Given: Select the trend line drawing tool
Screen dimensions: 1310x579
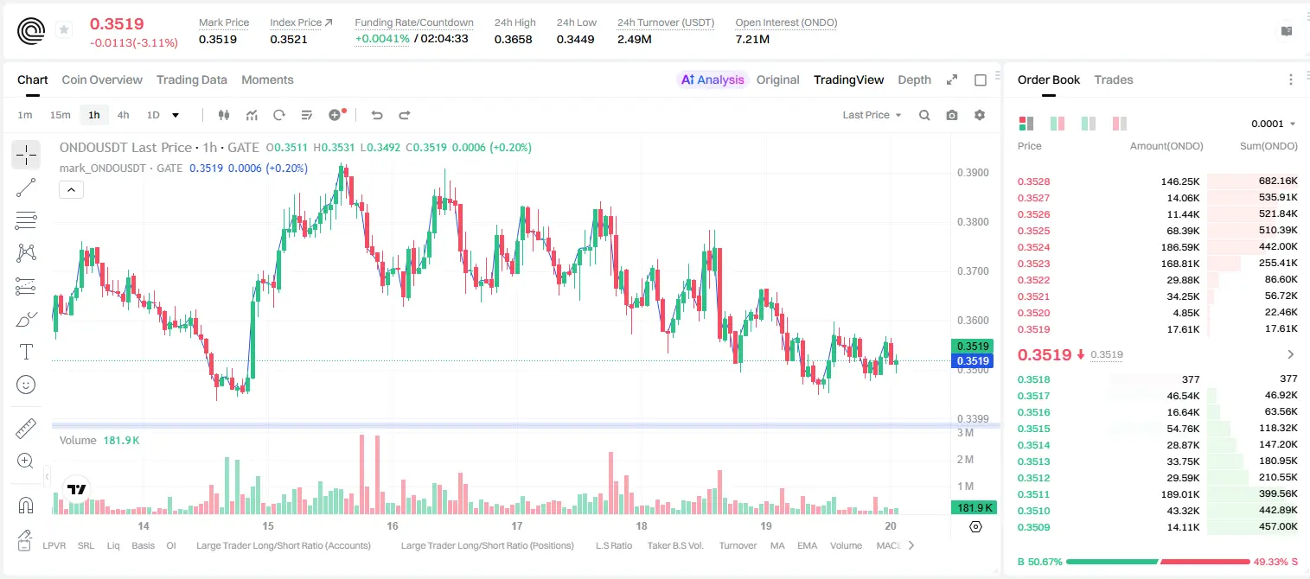Looking at the screenshot, I should coord(26,188).
